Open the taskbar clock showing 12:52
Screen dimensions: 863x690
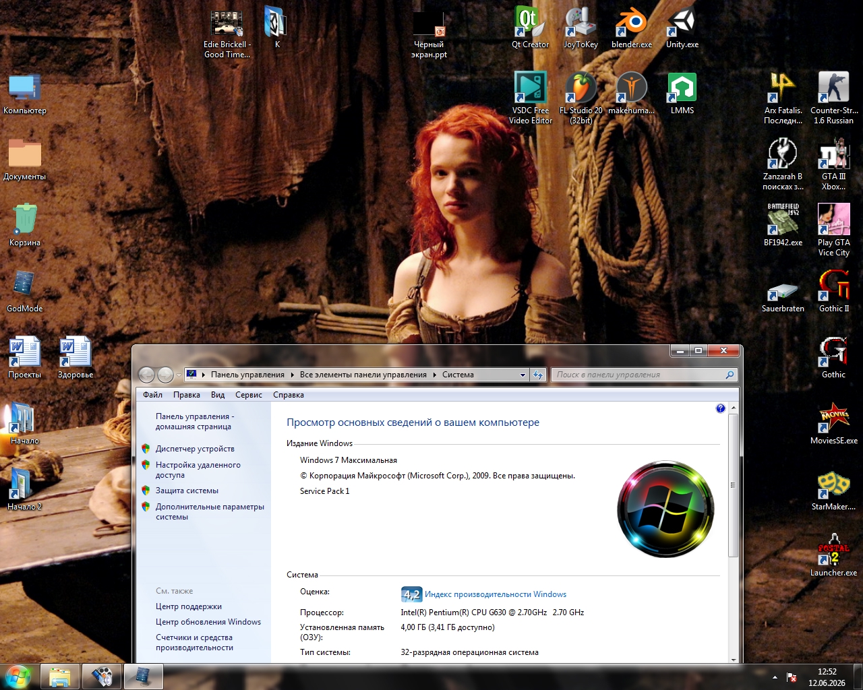click(827, 677)
